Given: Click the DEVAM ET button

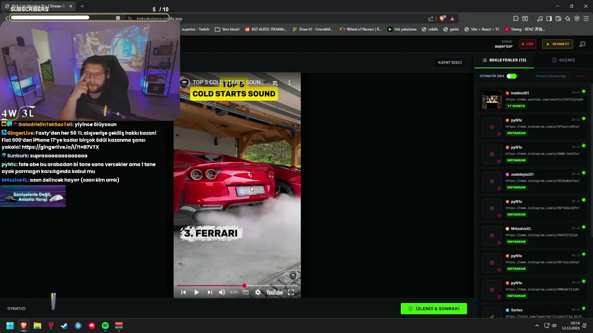Looking at the screenshot, I should pos(558,44).
